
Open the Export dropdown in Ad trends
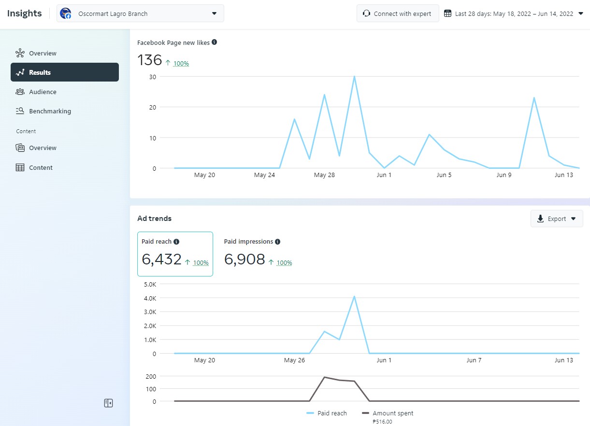coord(557,219)
